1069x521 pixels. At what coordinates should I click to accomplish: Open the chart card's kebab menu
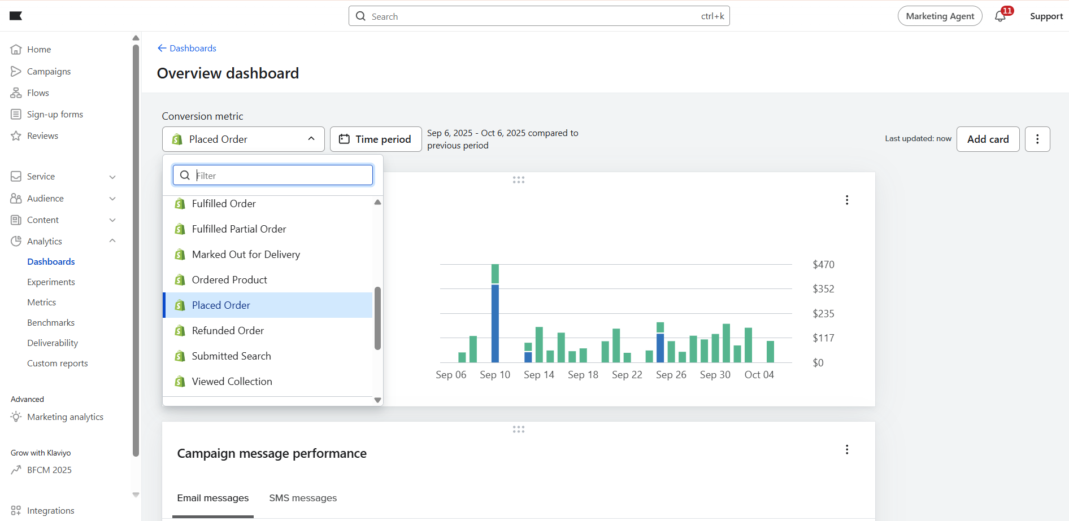tap(846, 200)
